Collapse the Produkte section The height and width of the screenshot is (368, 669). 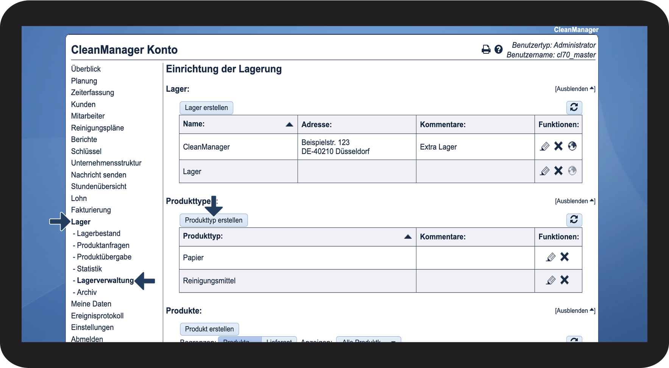pos(575,311)
